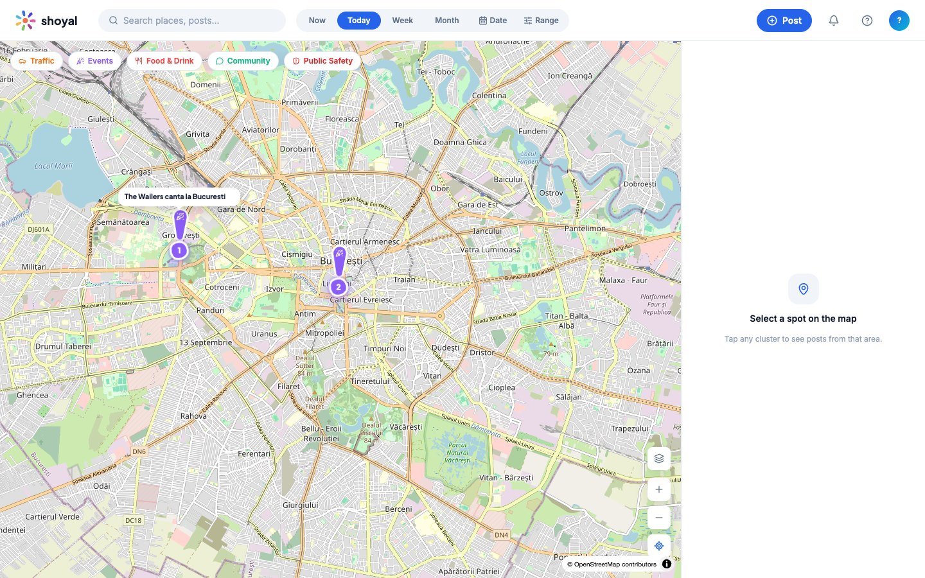The image size is (925, 578).
Task: Switch time filter to Month
Action: (x=447, y=21)
